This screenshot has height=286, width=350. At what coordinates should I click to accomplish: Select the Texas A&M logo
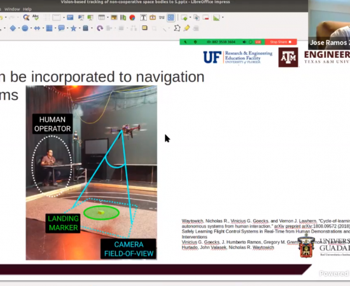pos(288,57)
